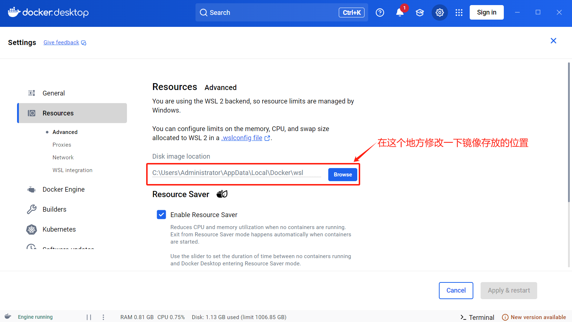
Task: Click the Resource Saver leaf whale icon
Action: coord(222,194)
